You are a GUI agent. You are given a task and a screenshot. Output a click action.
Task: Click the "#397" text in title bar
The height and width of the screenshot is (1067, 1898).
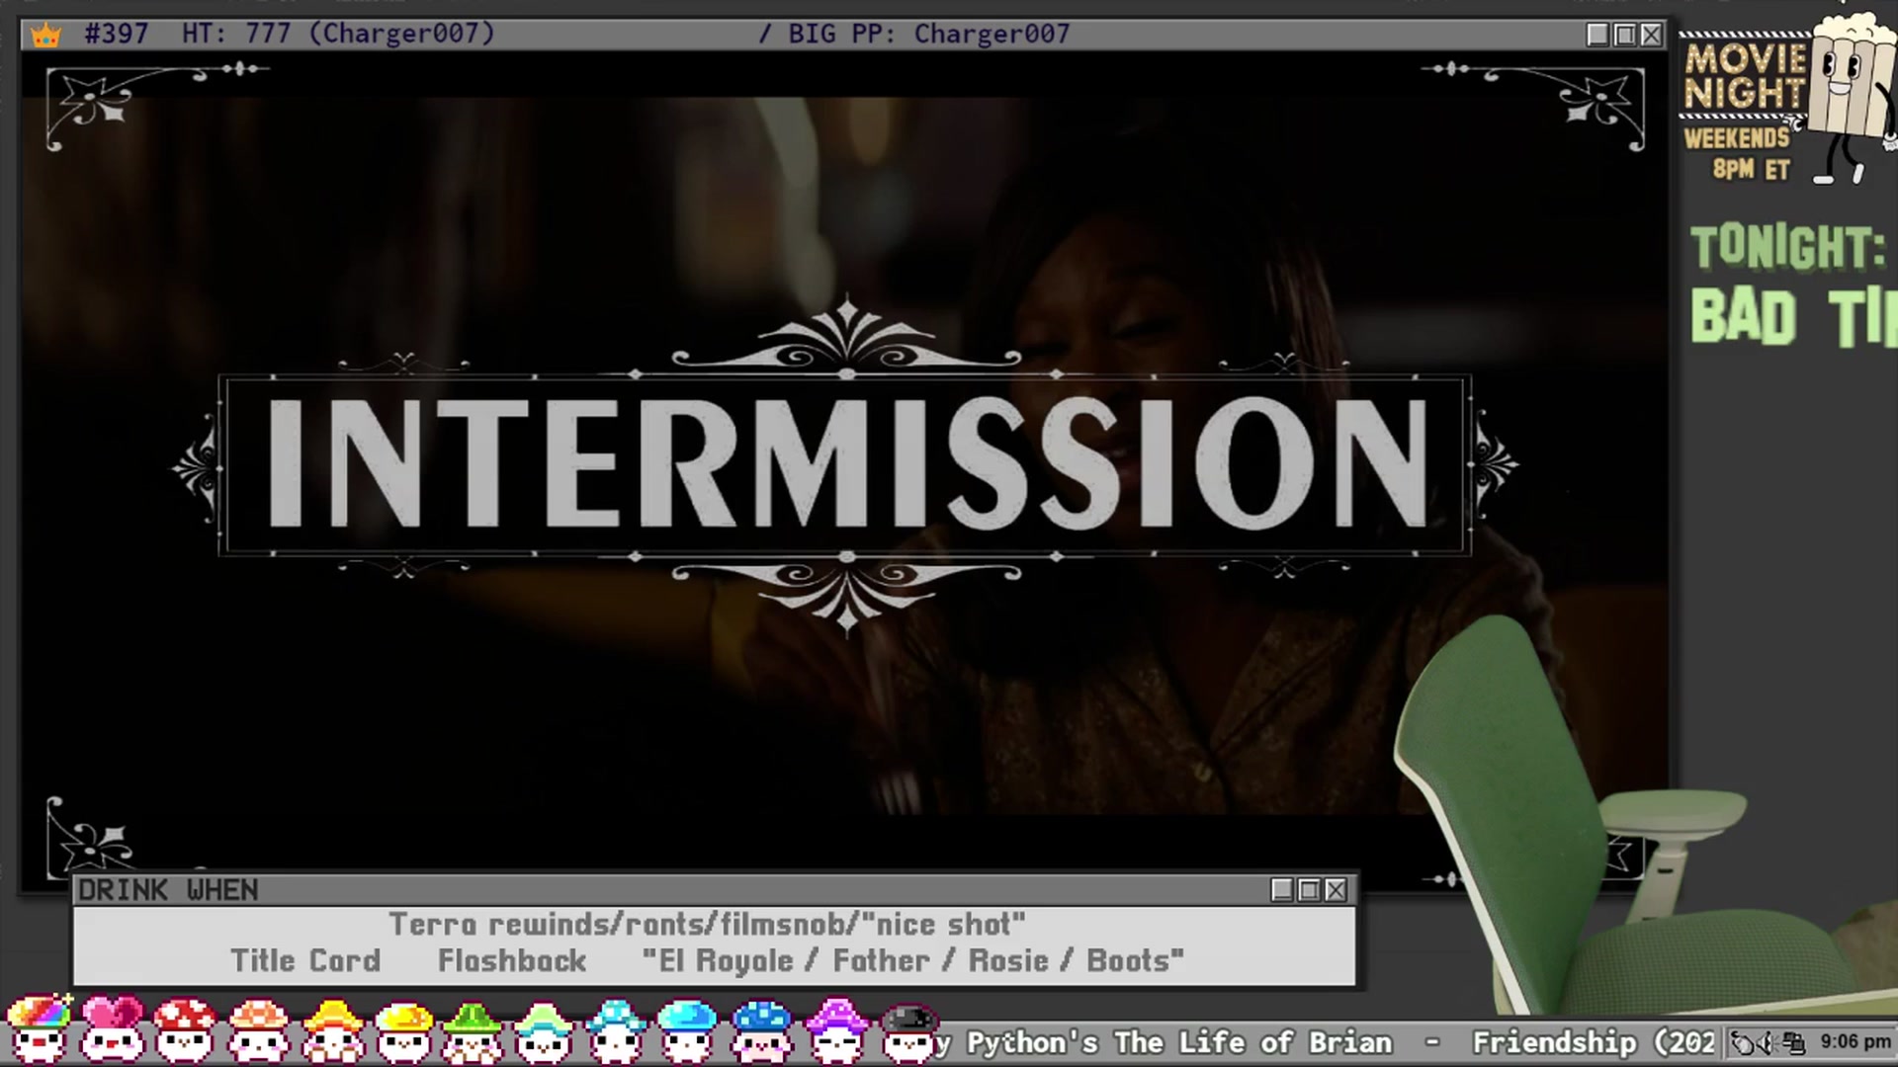pyautogui.click(x=116, y=34)
